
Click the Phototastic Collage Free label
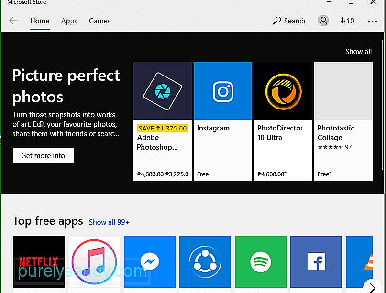click(x=324, y=174)
